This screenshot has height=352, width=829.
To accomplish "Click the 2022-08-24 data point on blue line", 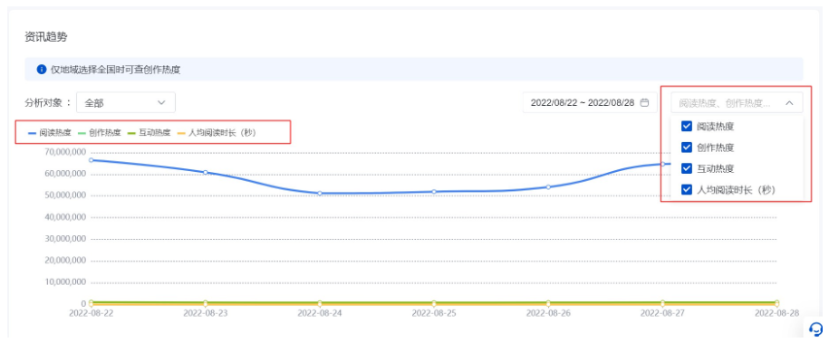I will pyautogui.click(x=320, y=193).
